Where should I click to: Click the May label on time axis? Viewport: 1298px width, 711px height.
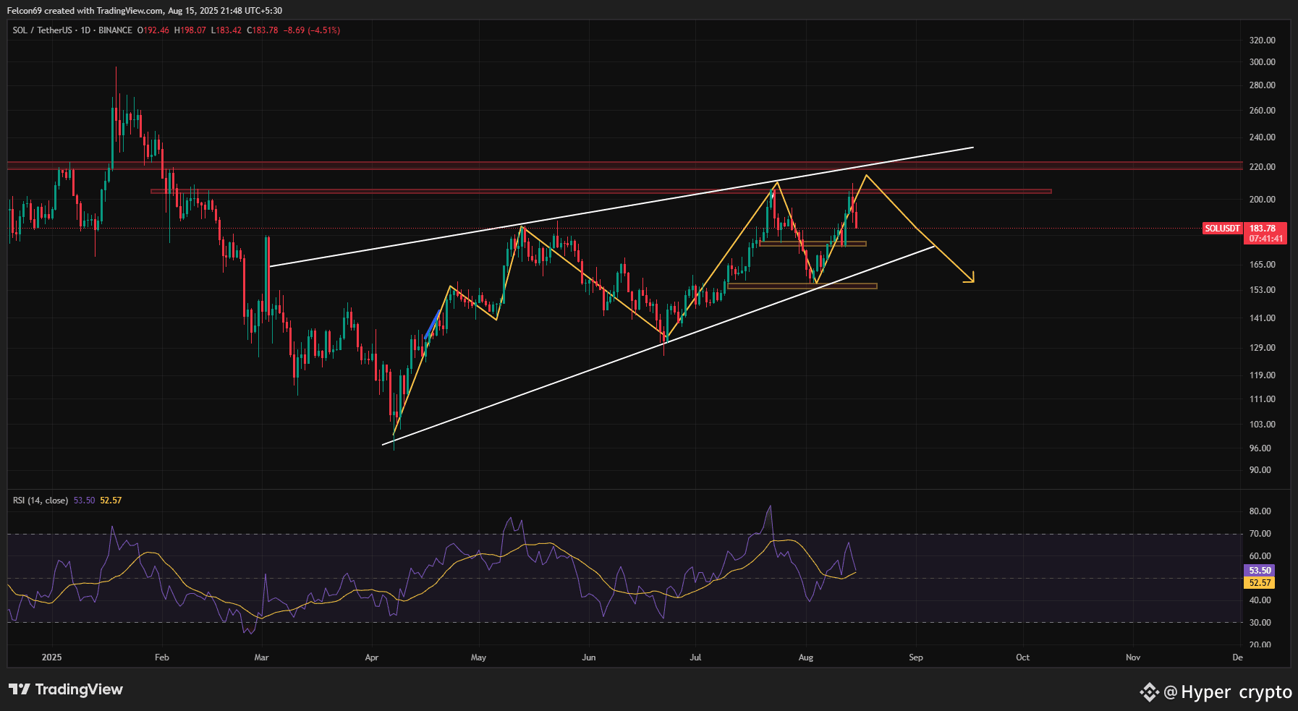pyautogui.click(x=479, y=657)
